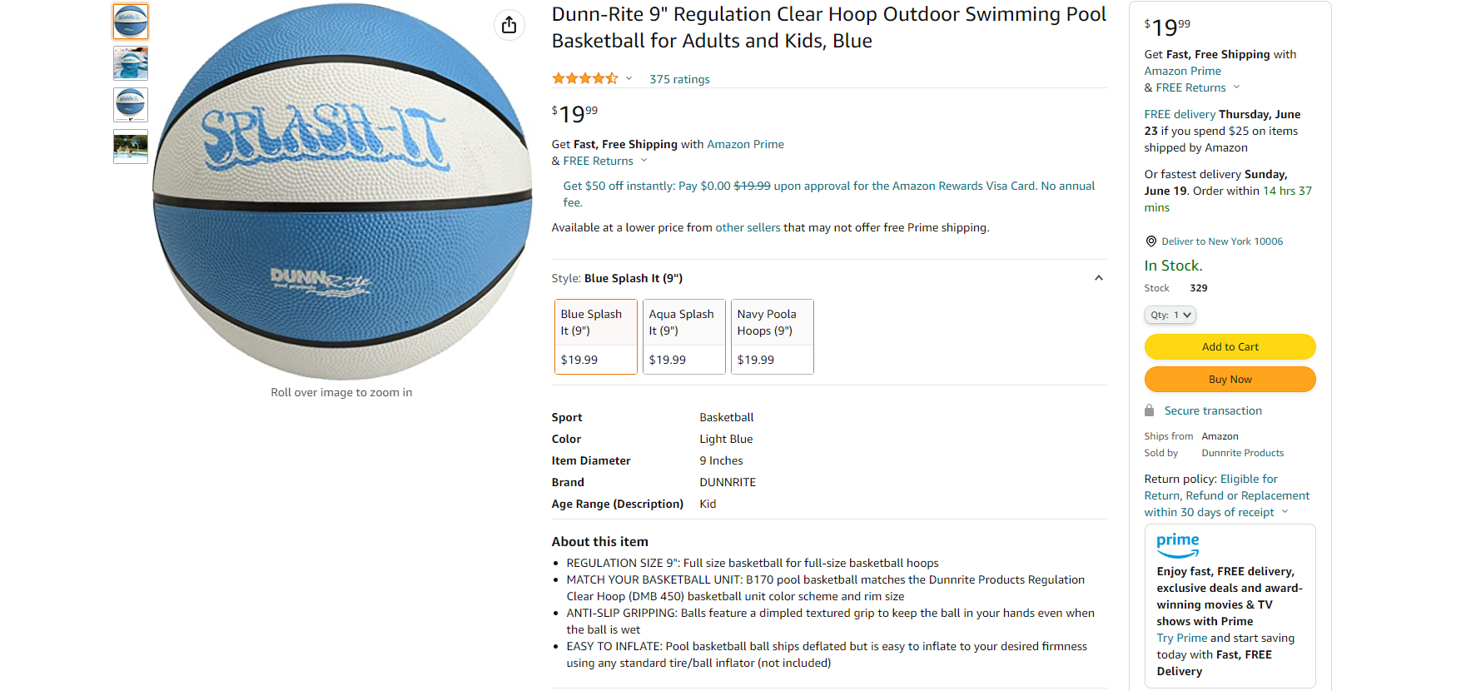This screenshot has width=1471, height=691.
Task: Expand the return policy details chevron
Action: click(1285, 512)
